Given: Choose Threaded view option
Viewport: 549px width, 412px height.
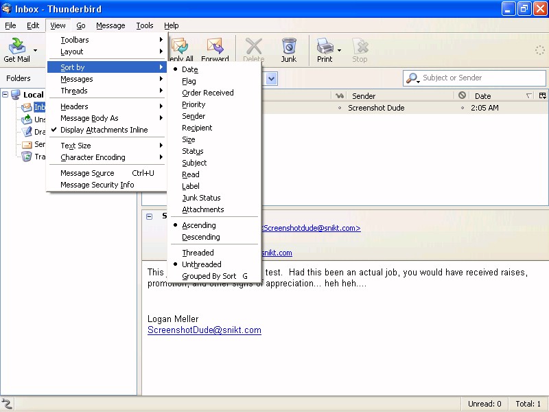Looking at the screenshot, I should coord(214,253).
